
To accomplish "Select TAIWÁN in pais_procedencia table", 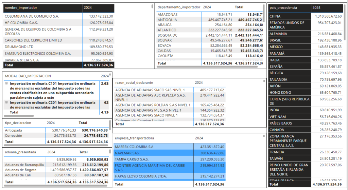I will [306, 158].
